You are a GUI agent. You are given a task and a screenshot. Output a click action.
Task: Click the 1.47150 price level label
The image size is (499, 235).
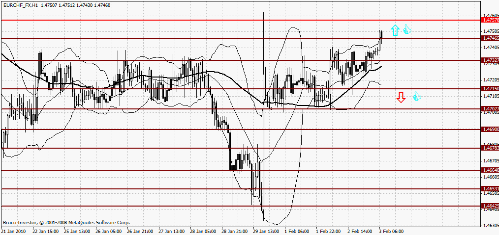click(x=490, y=88)
